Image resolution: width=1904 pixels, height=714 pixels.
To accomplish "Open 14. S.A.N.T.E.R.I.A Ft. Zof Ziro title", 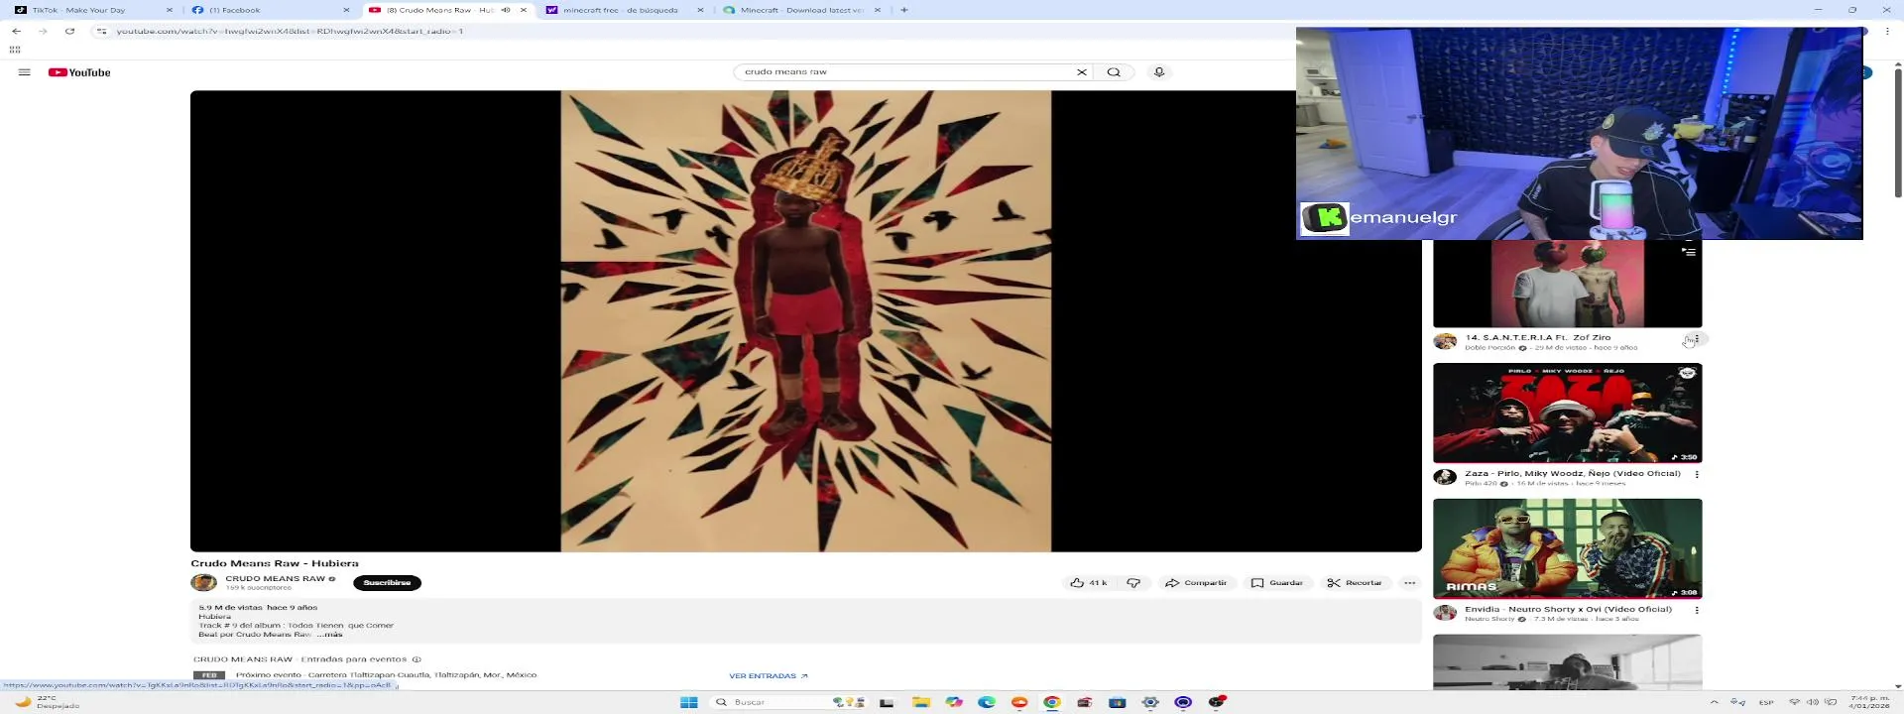I will tap(1538, 338).
